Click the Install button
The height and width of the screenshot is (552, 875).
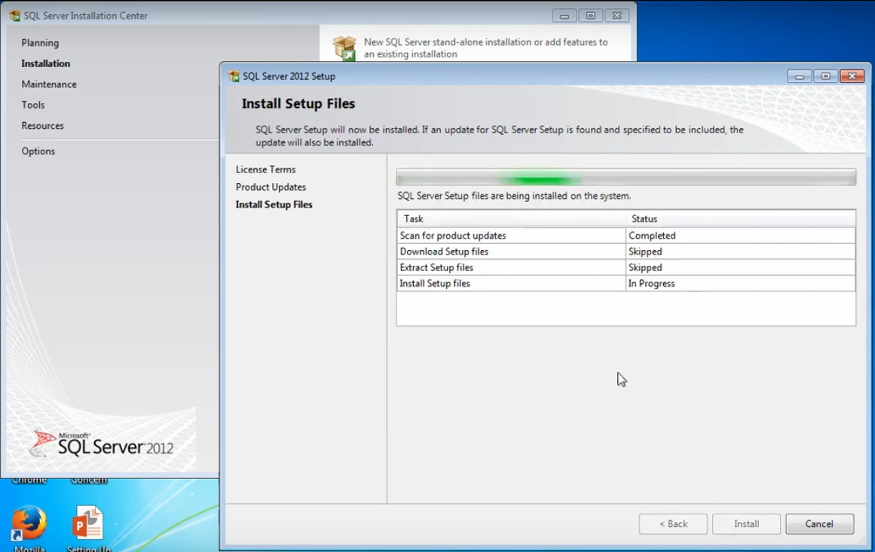click(x=746, y=523)
